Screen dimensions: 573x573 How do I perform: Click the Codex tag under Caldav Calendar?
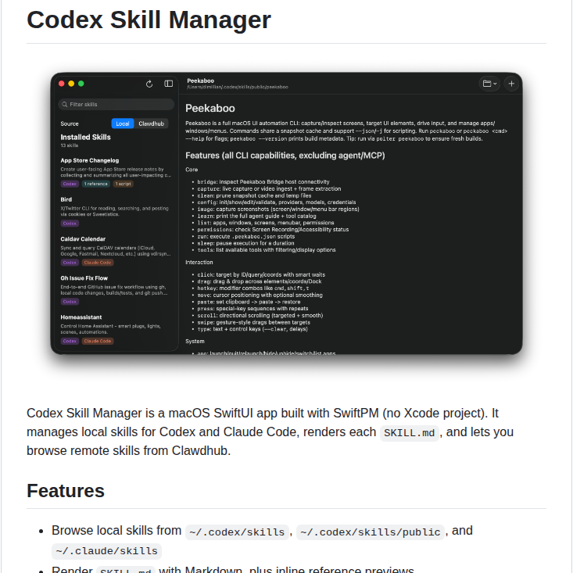[70, 263]
